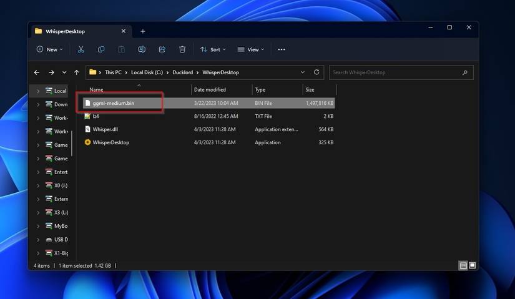Go up one folder level
The image size is (515, 299).
point(77,72)
